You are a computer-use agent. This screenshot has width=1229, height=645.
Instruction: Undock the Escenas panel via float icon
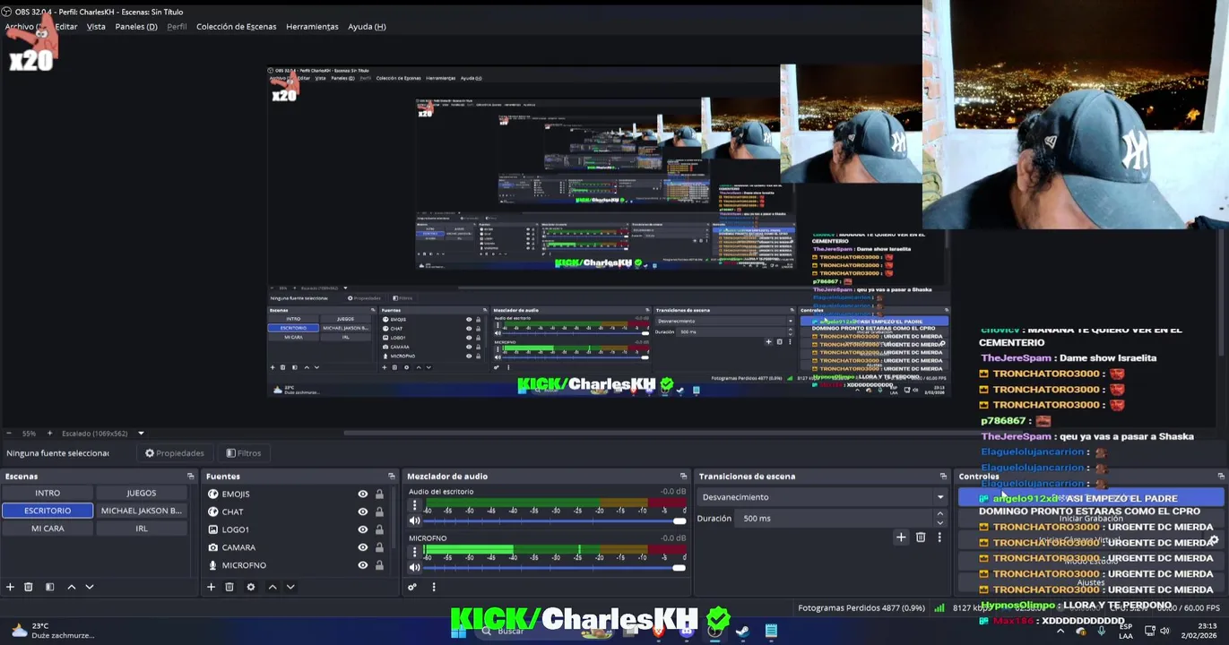pyautogui.click(x=190, y=477)
